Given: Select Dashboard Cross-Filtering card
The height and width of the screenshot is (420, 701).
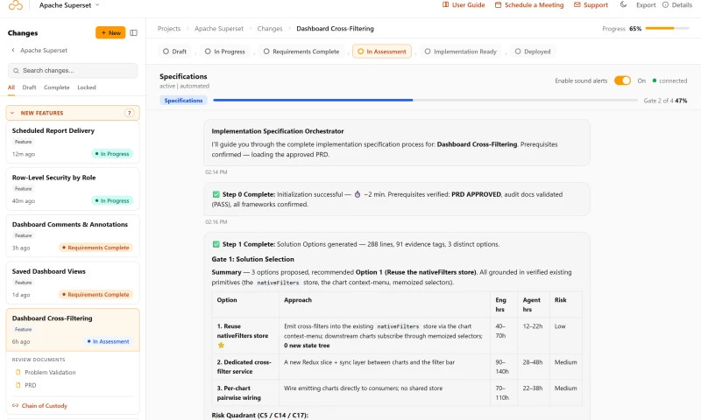Looking at the screenshot, I should click(73, 330).
